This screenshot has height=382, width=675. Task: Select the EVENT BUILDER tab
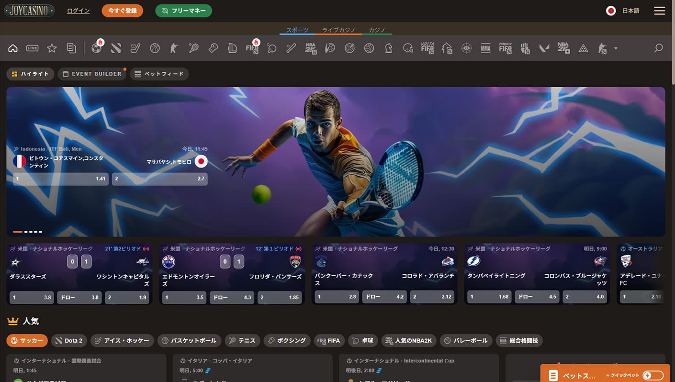click(x=92, y=74)
